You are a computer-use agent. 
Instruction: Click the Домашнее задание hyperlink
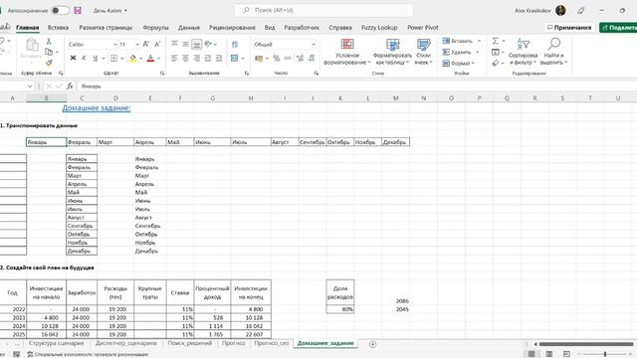coord(97,108)
